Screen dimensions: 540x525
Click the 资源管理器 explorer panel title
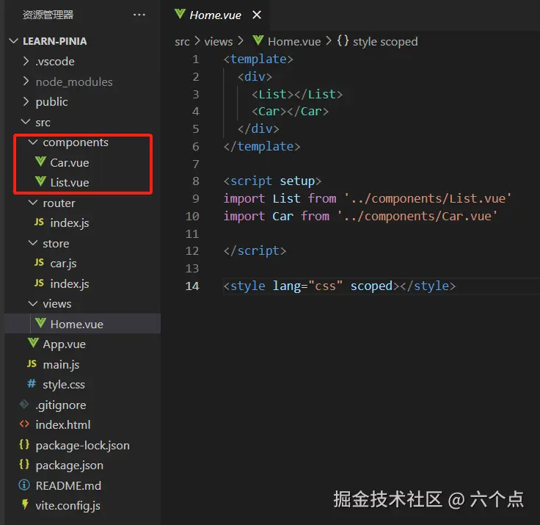click(x=48, y=15)
